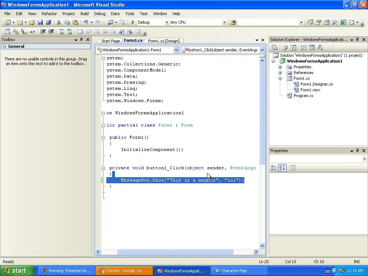
Task: Switch to the Form1.cs [Design] tab
Action: point(164,41)
